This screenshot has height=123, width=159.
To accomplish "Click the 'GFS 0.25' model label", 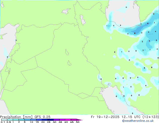I will 42,117.
